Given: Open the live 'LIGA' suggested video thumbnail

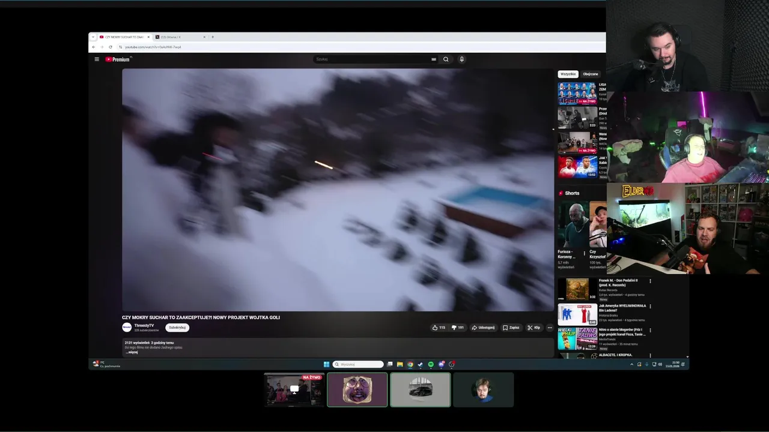Looking at the screenshot, I should 577,94.
